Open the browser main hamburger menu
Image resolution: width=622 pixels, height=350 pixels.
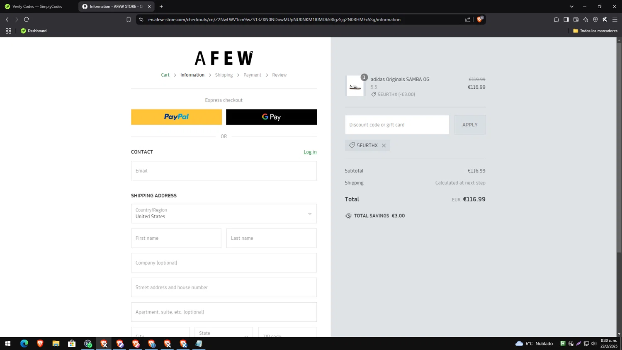click(615, 19)
